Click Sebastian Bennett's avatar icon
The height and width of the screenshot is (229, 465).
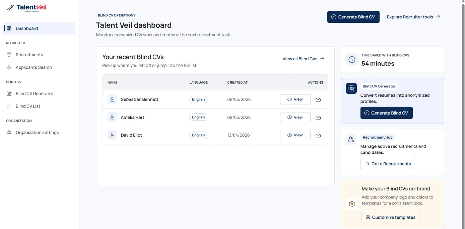pos(112,99)
